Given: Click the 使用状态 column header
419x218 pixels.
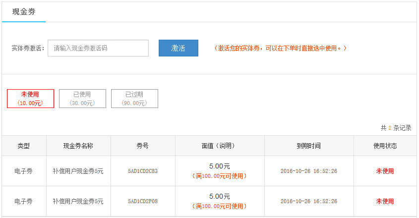Looking at the screenshot, I should coord(385,146).
